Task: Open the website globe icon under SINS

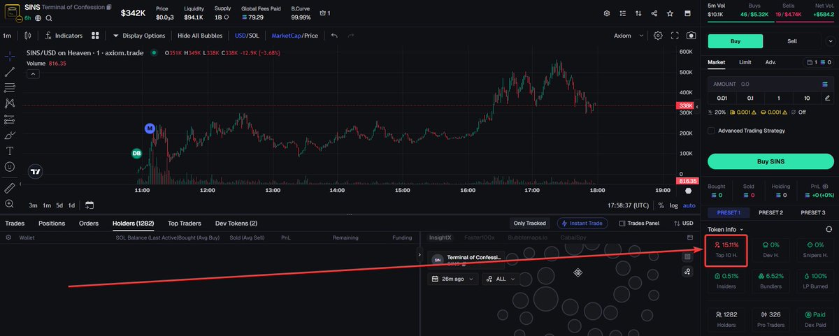Action: (x=37, y=17)
